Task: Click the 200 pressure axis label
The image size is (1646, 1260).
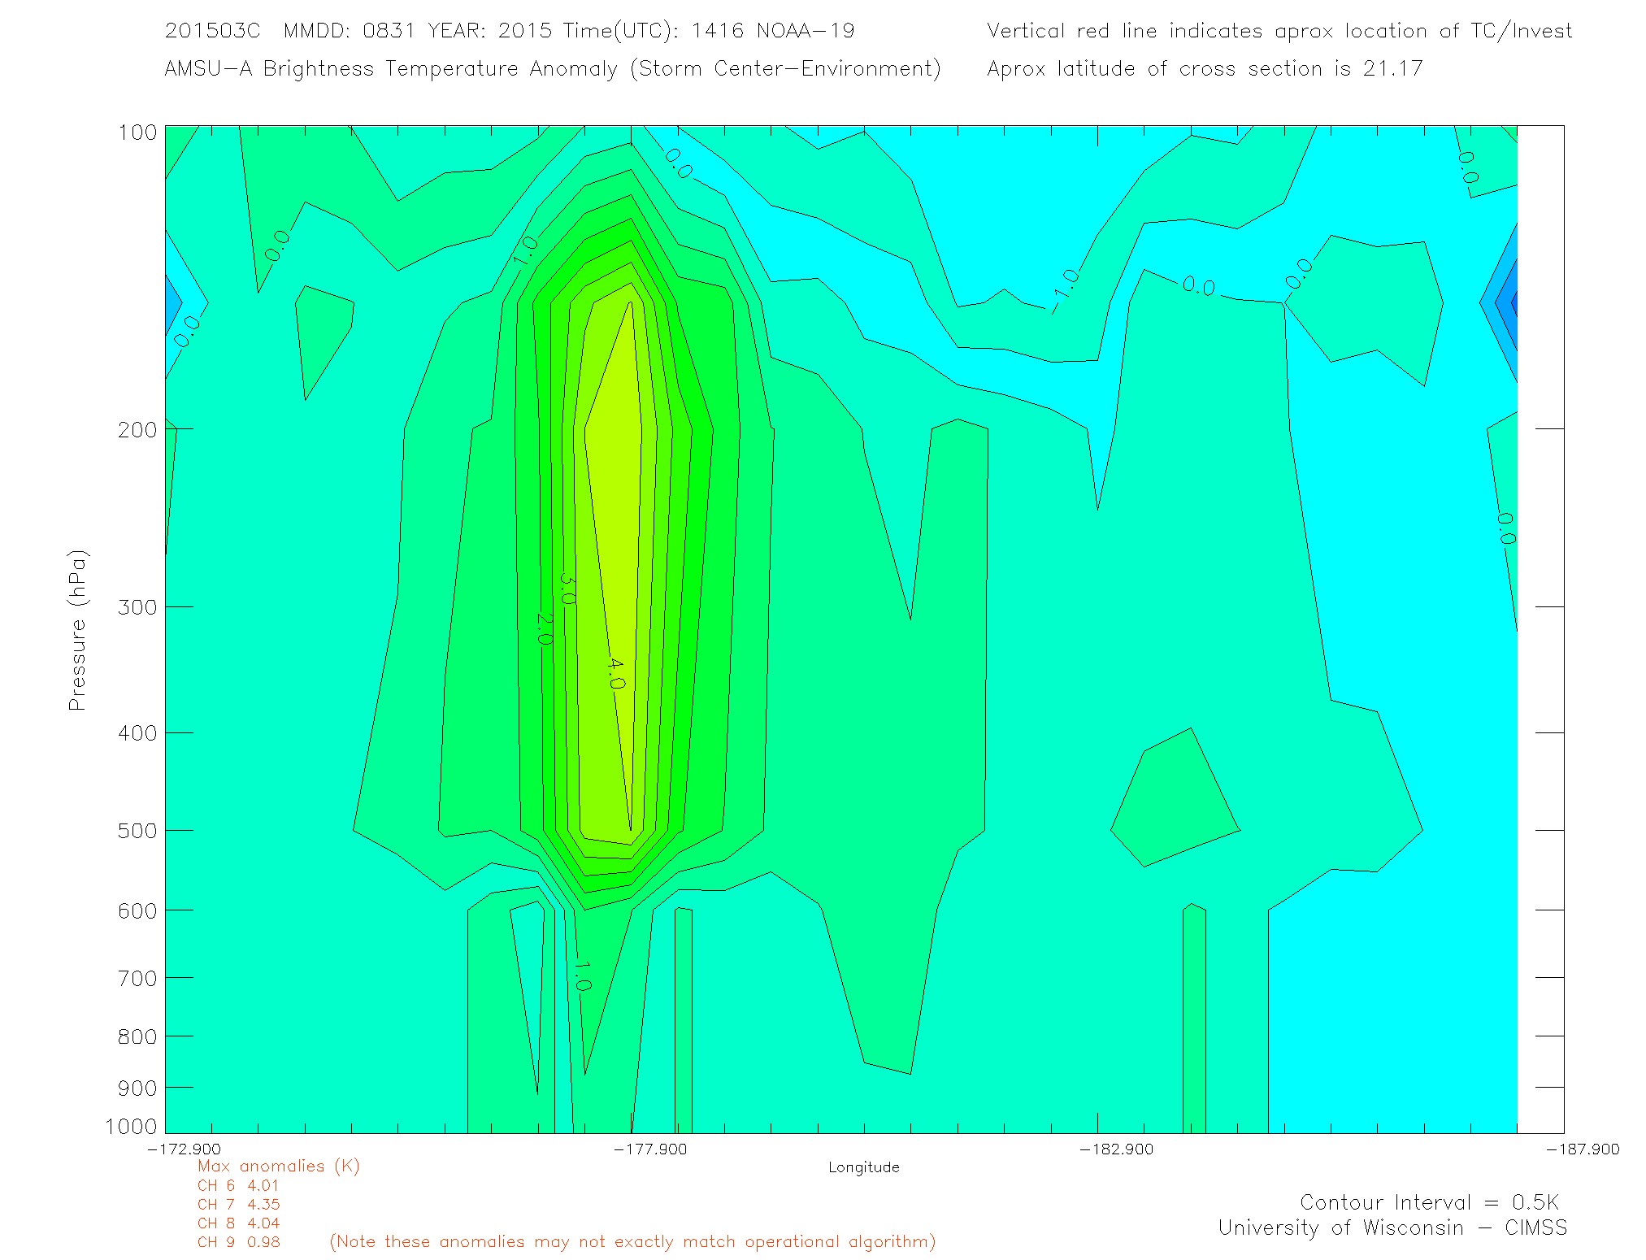Action: coord(137,429)
